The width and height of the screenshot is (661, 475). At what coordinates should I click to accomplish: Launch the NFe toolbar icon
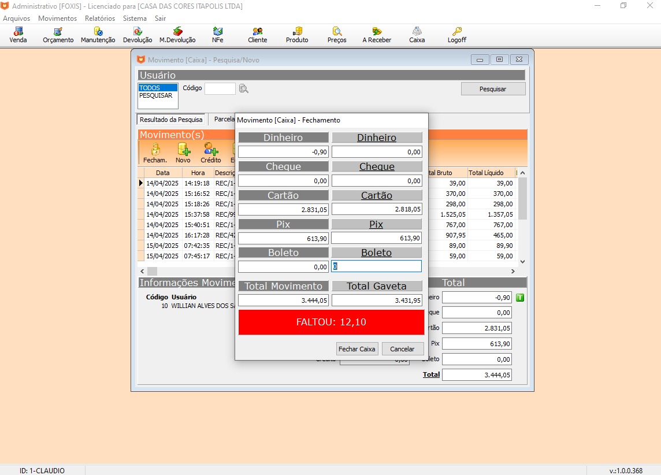(x=217, y=32)
